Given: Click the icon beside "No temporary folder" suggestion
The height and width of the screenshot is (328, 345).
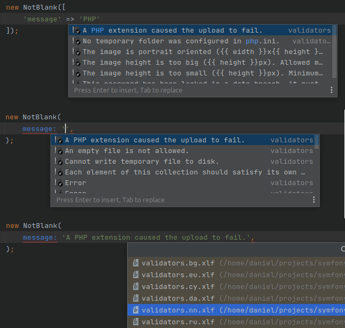Looking at the screenshot, I should click(x=77, y=41).
